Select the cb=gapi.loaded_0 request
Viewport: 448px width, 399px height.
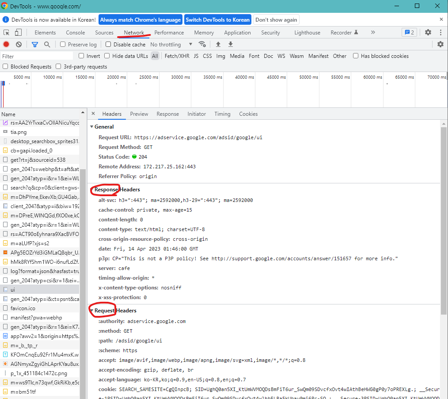pyautogui.click(x=40, y=150)
